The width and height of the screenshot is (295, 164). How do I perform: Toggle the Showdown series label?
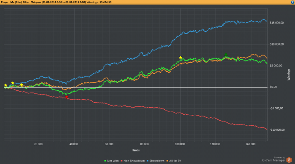[157, 161]
